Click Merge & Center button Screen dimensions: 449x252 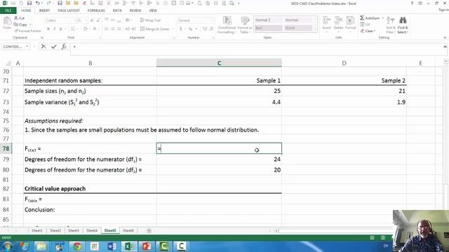pos(155,29)
